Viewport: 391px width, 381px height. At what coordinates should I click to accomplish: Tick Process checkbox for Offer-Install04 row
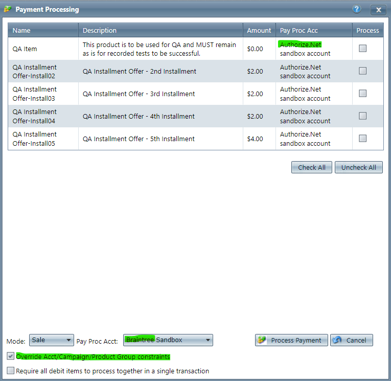362,116
